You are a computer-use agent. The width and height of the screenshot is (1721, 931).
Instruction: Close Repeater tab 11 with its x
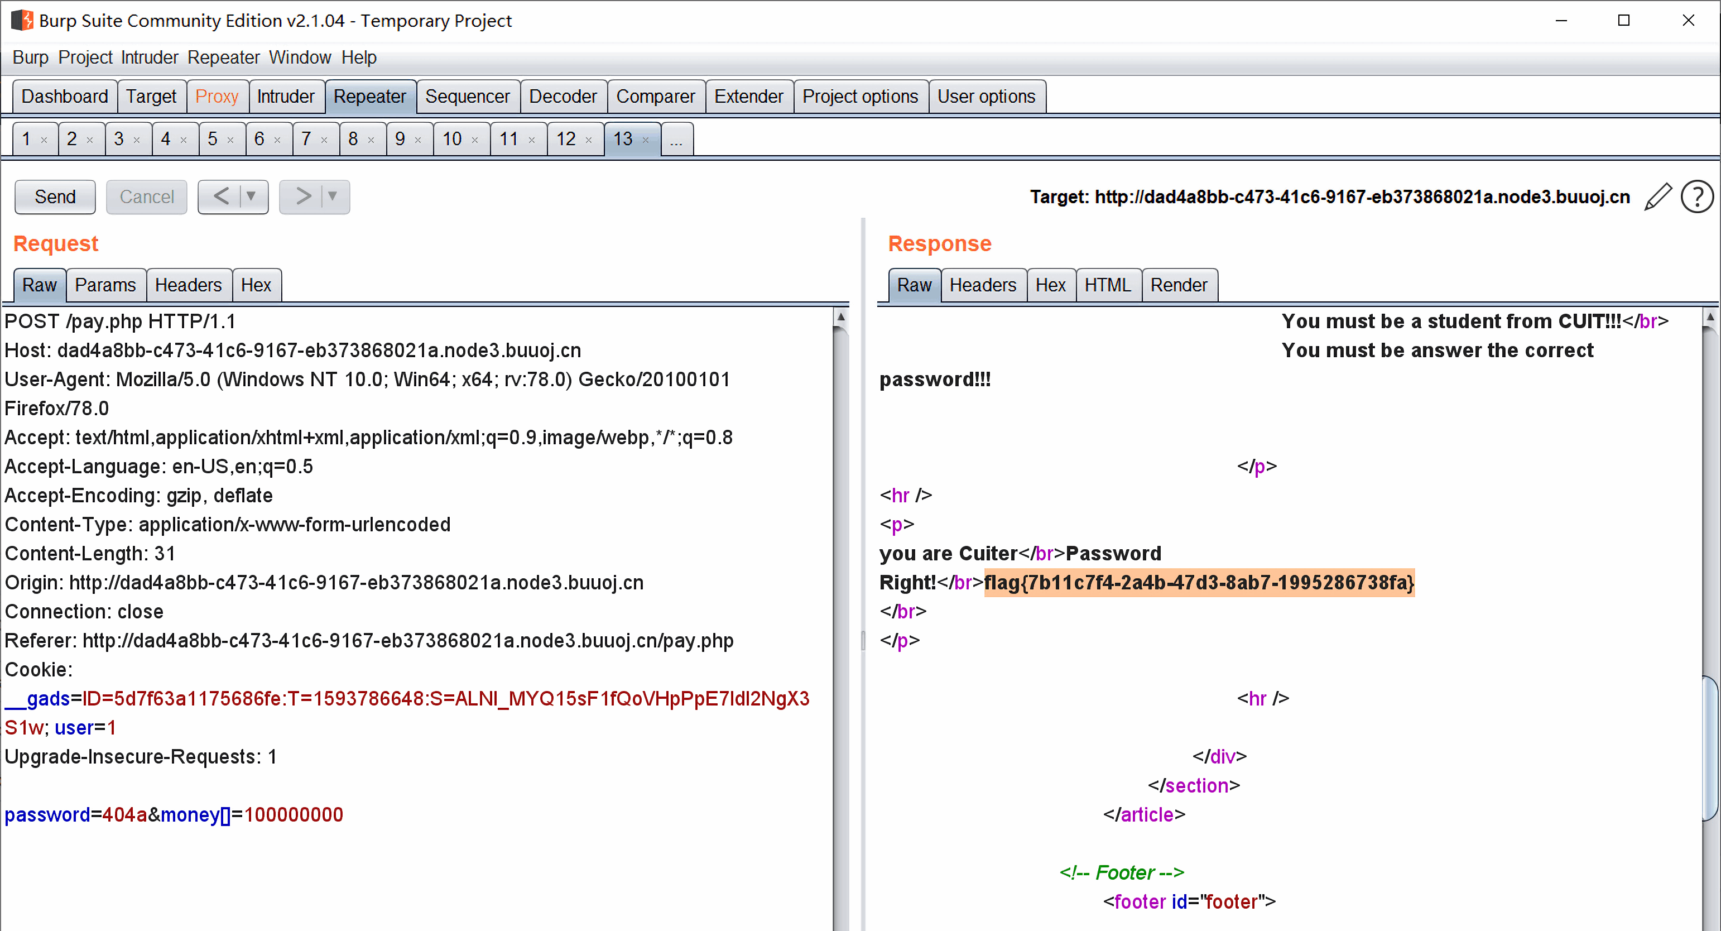point(532,140)
